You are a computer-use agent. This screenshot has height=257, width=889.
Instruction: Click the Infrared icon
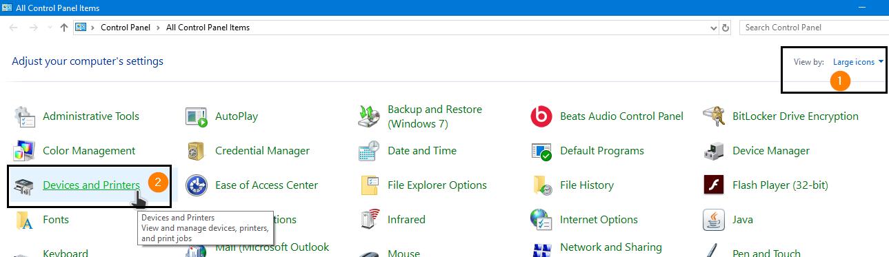[370, 220]
